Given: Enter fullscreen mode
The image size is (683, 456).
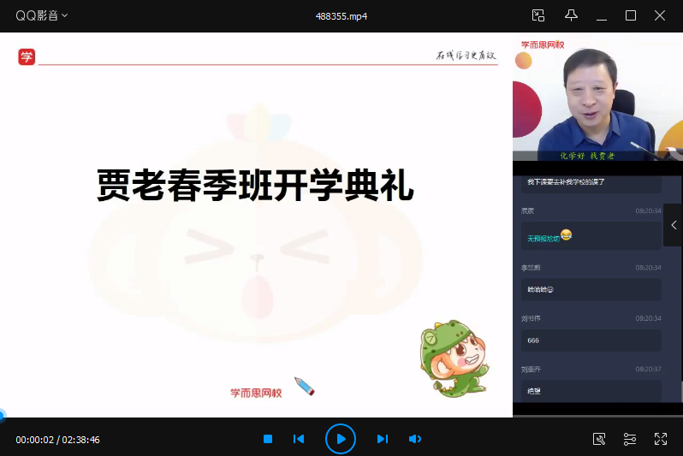Looking at the screenshot, I should 661,439.
